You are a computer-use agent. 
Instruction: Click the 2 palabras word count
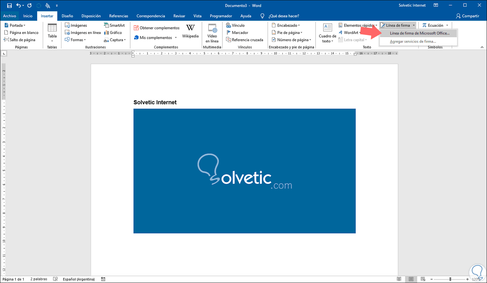tap(39, 279)
